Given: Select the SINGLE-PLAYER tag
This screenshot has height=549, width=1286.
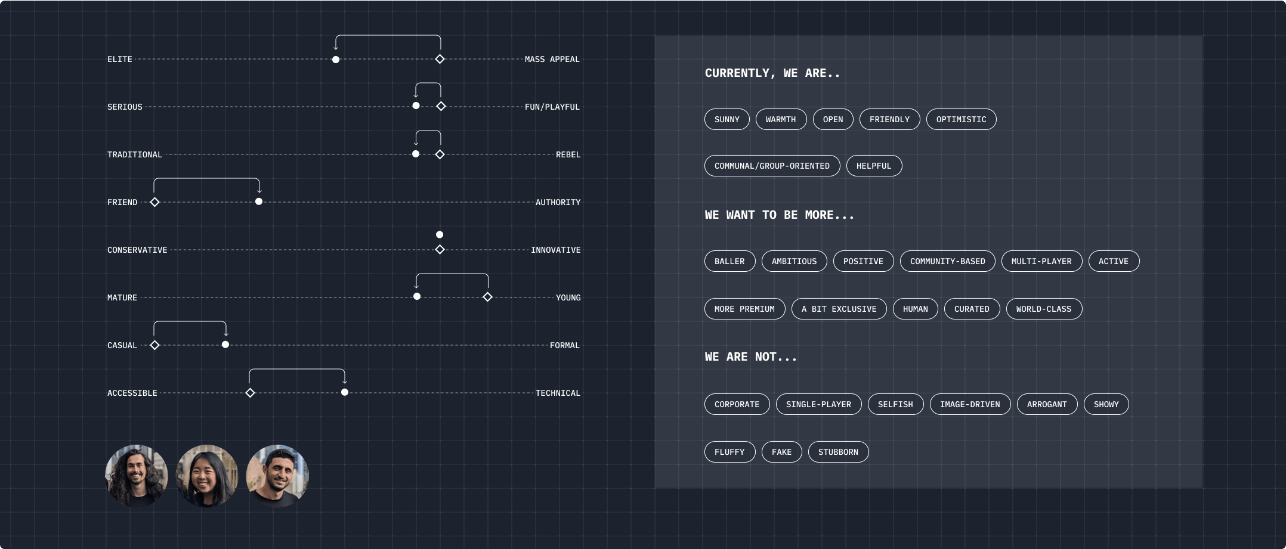Looking at the screenshot, I should coord(818,404).
